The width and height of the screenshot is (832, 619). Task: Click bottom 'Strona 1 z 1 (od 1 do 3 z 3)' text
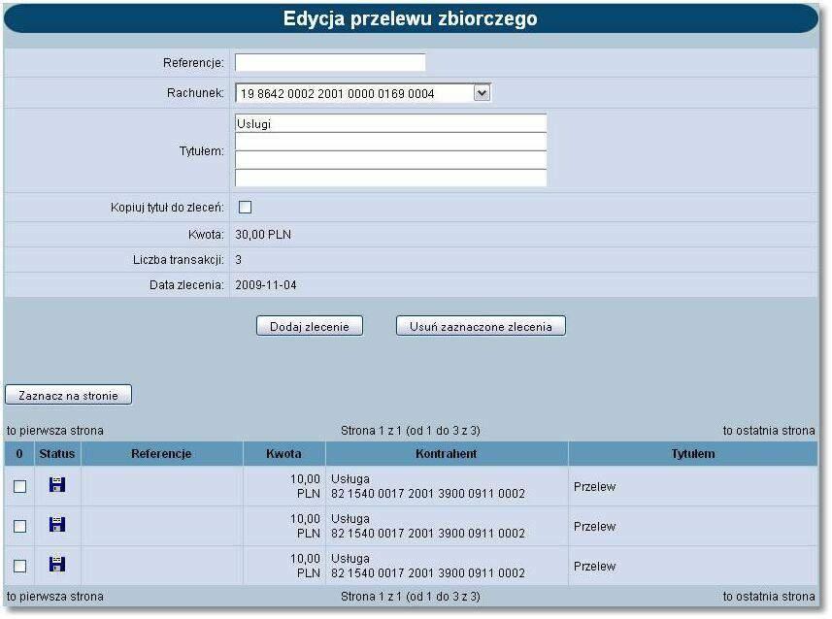[410, 597]
